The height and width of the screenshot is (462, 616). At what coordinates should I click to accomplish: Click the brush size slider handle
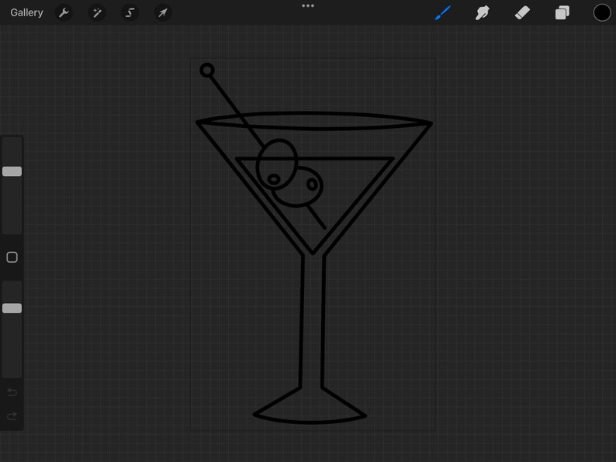(12, 171)
